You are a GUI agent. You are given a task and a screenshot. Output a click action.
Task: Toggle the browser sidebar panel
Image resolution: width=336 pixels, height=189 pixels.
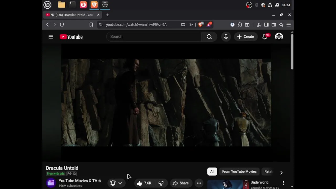pyautogui.click(x=266, y=25)
